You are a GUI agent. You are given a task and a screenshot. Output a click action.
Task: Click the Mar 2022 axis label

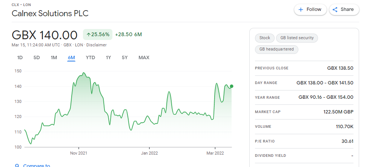coord(215,153)
